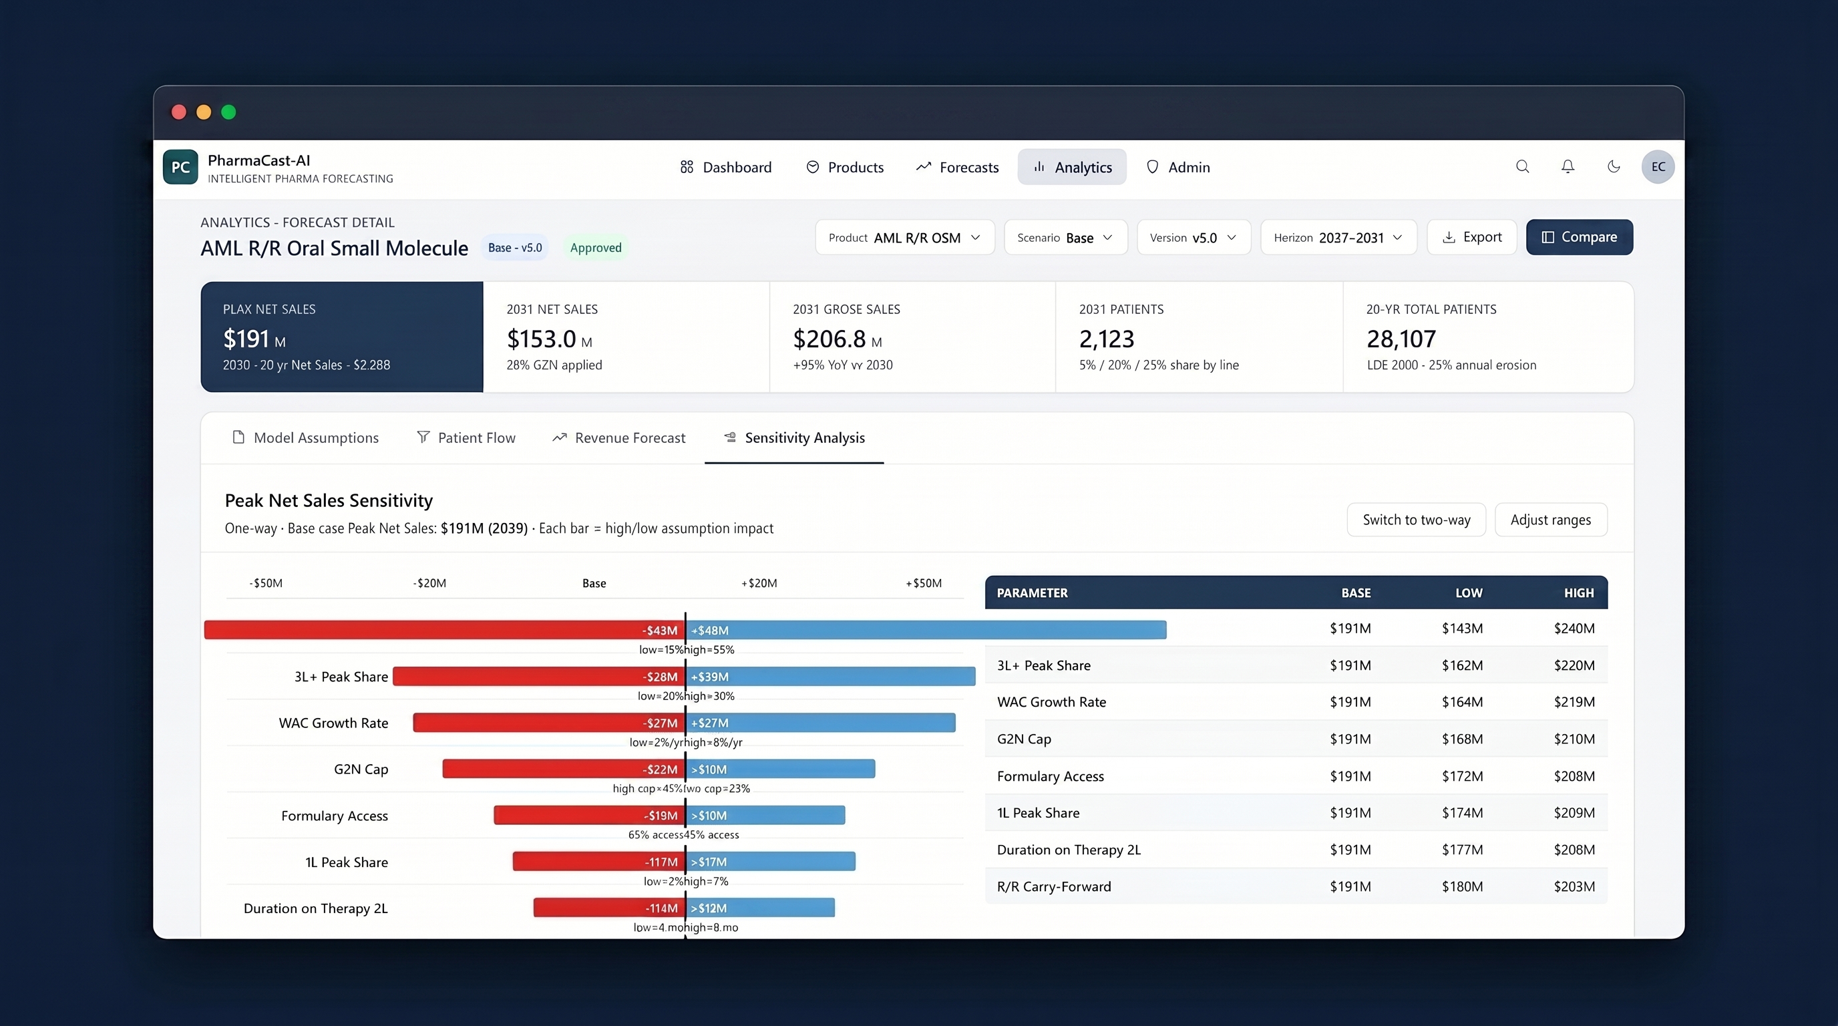
Task: Click the Export download icon
Action: click(x=1449, y=237)
